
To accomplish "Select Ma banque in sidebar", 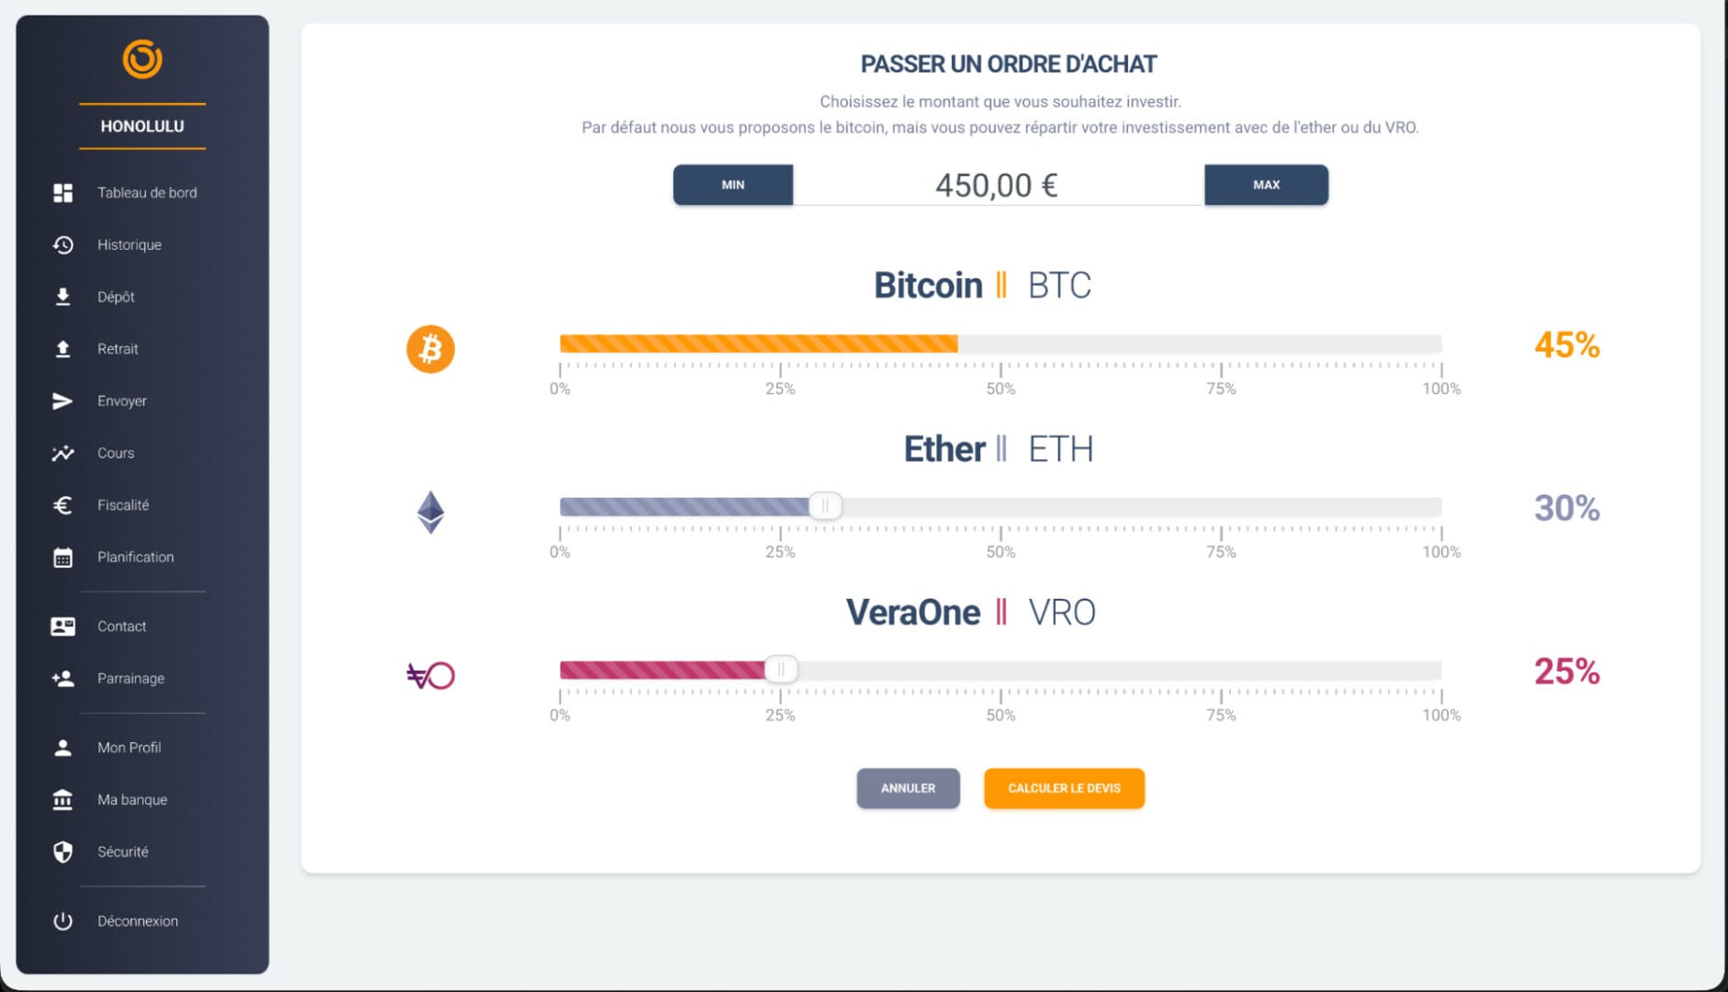I will (132, 800).
